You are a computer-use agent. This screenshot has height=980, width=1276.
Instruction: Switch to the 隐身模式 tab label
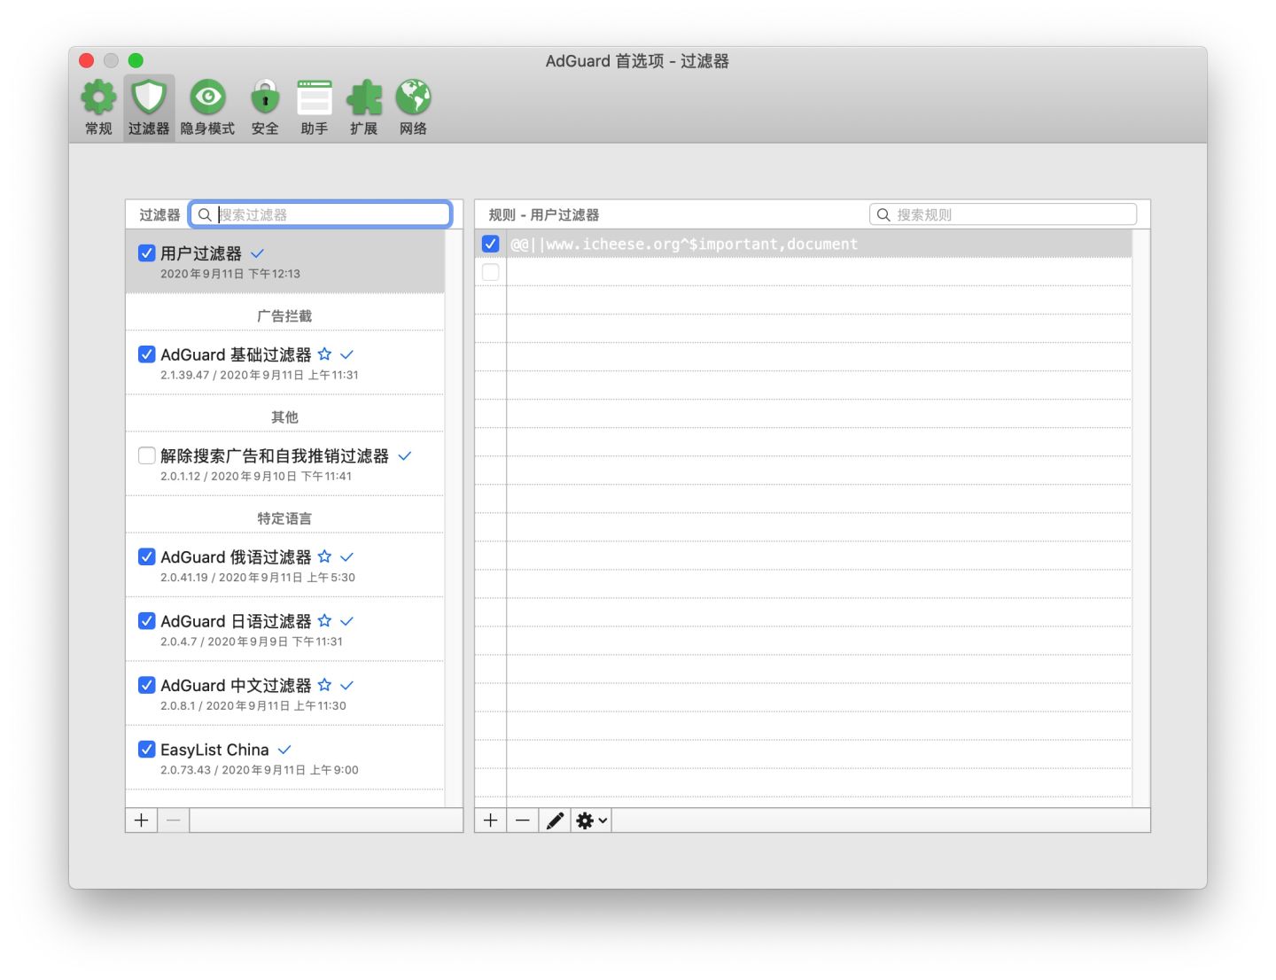[207, 128]
